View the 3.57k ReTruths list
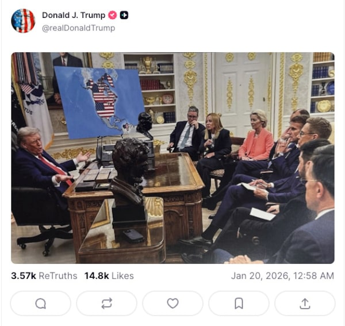 coord(44,275)
